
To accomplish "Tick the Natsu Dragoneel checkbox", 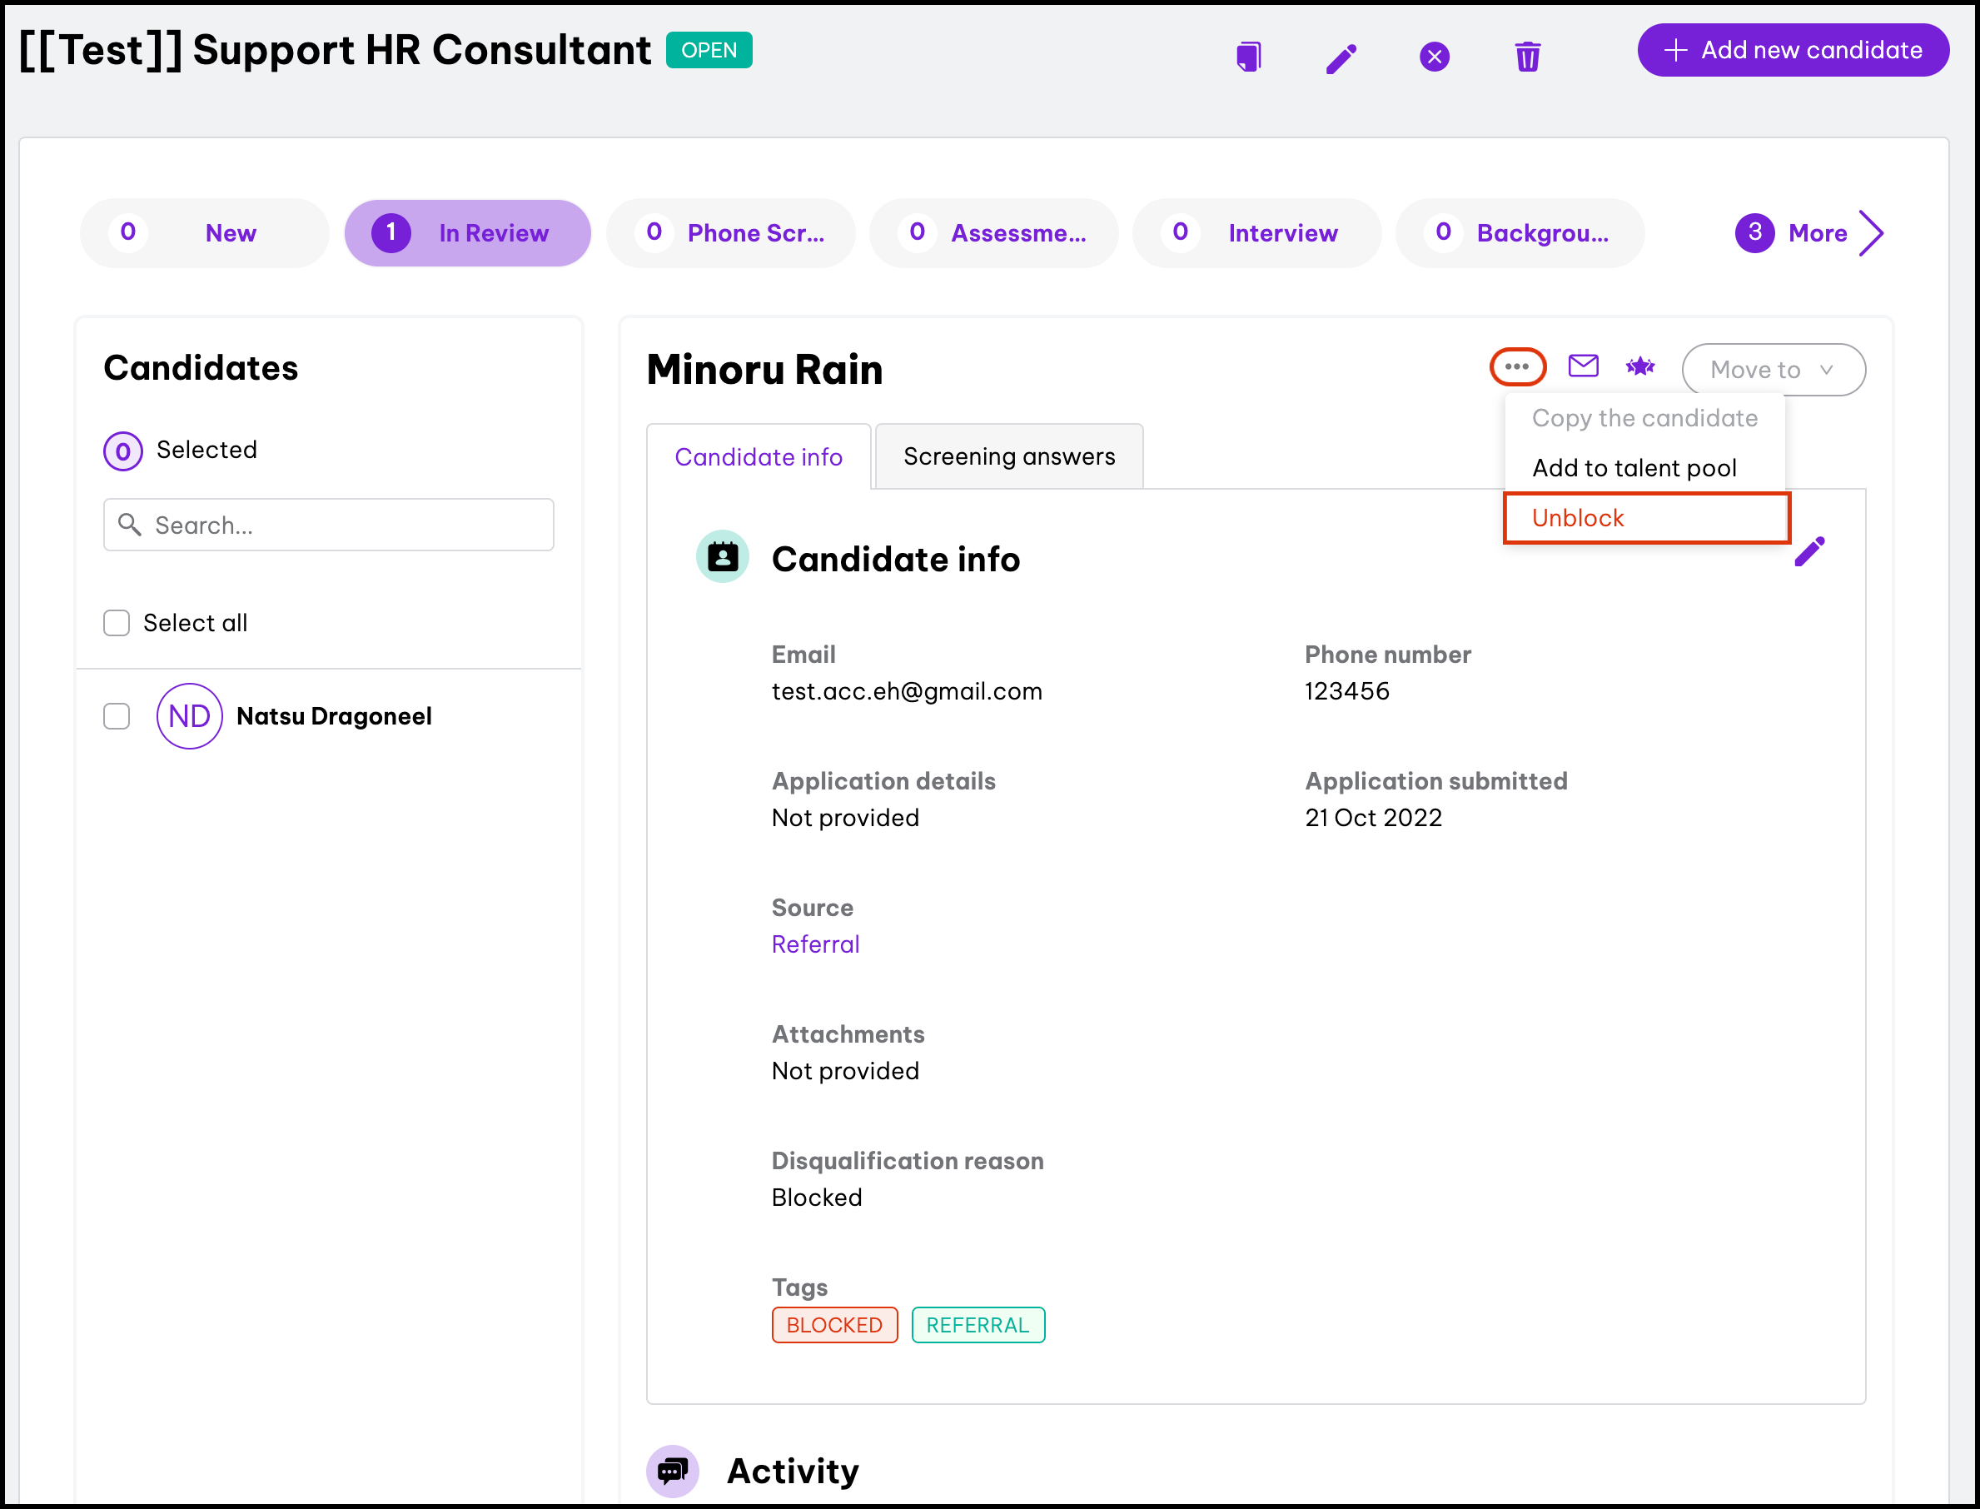I will click(x=117, y=716).
